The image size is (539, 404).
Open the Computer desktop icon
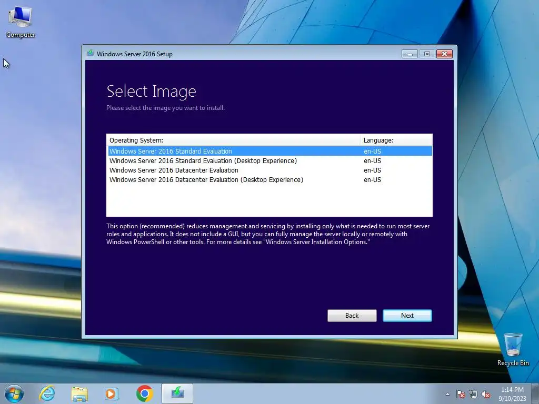click(21, 22)
